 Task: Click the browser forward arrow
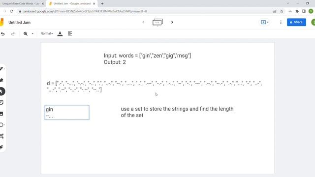(4, 11)
